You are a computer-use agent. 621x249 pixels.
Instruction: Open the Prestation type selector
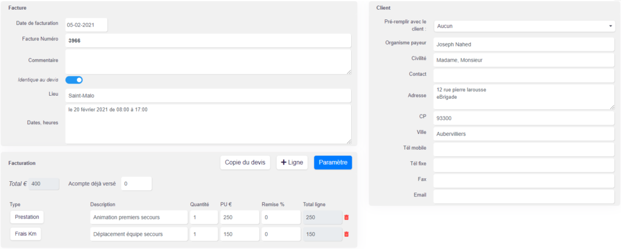click(x=27, y=217)
